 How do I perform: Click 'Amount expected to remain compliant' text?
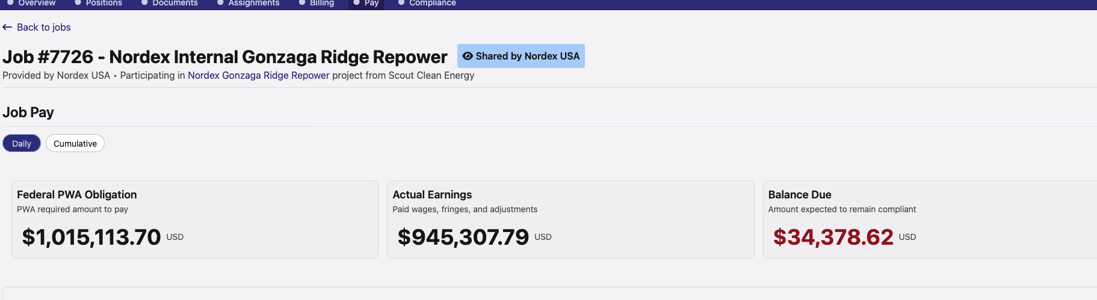(x=842, y=209)
